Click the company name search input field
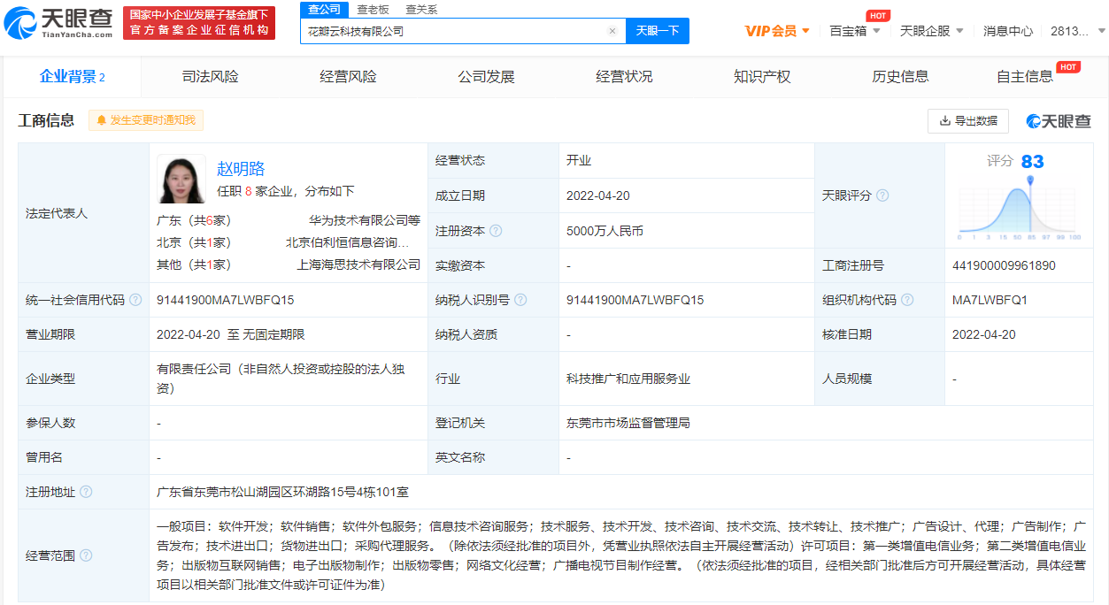This screenshot has height=605, width=1109. 451,31
